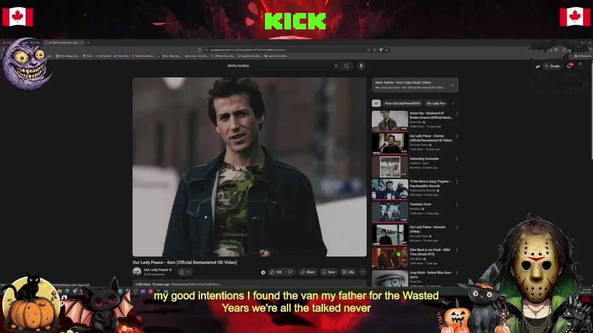Viewport: 593px width, 333px height.
Task: Select the Our Lady Peace chip
Action: click(436, 103)
